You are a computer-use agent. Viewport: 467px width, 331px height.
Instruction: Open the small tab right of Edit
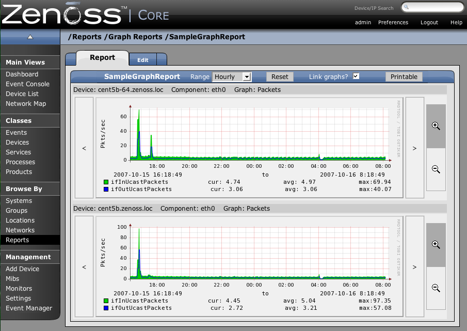click(x=162, y=59)
